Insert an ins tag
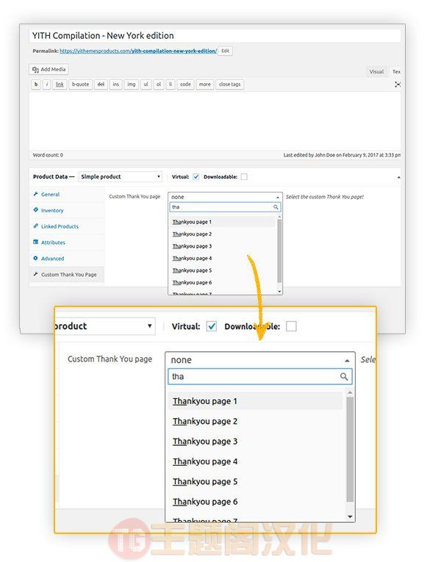The width and height of the screenshot is (441, 562). point(116,84)
